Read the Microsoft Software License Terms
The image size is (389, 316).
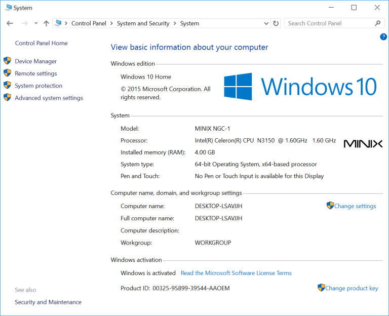click(236, 273)
